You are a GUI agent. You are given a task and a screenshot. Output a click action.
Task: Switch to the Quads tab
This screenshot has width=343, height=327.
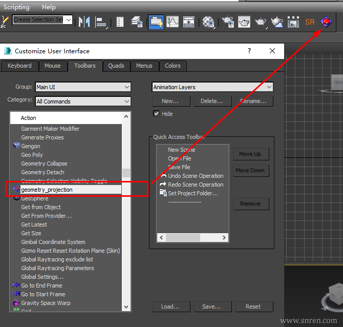point(116,66)
